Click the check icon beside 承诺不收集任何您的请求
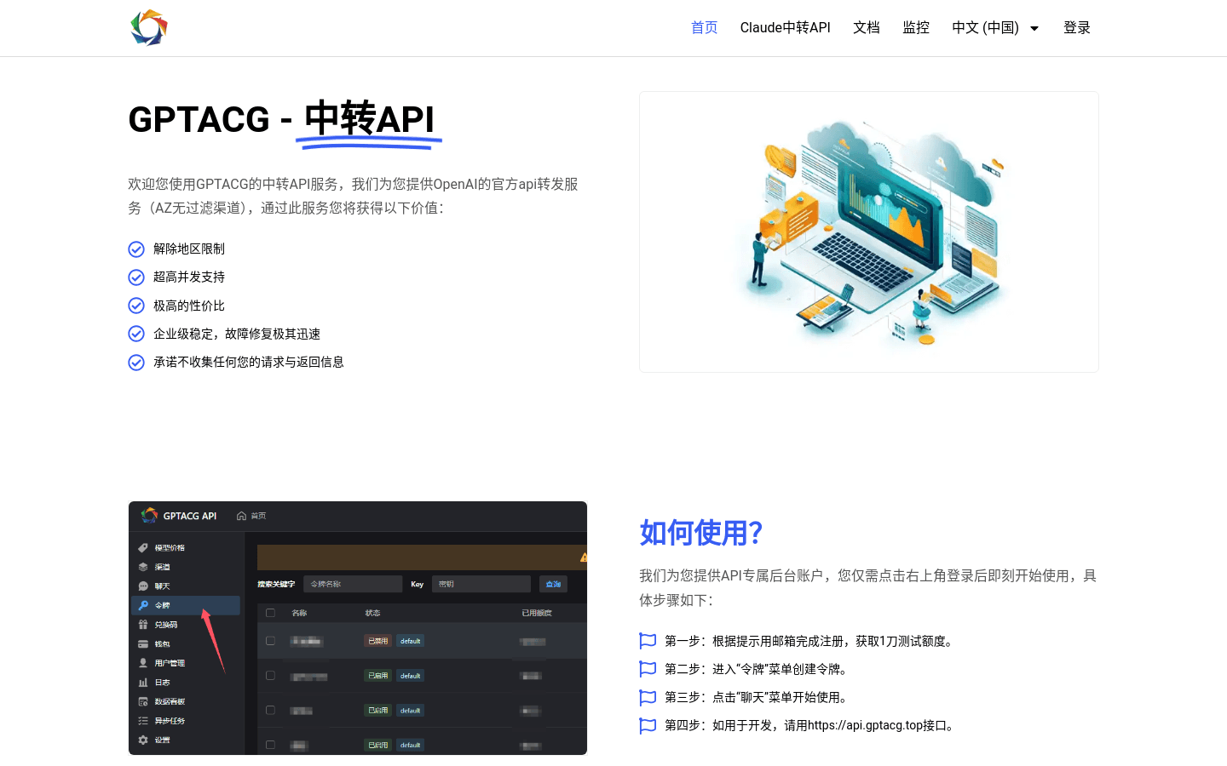1227x766 pixels. (x=136, y=363)
